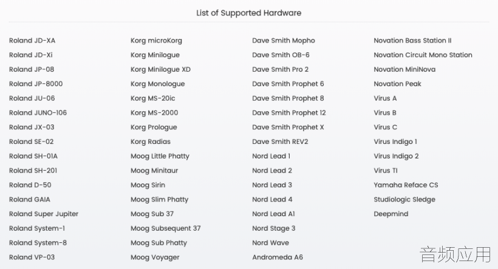
Task: Select Moog Subsequent 37 item
Action: (x=165, y=228)
